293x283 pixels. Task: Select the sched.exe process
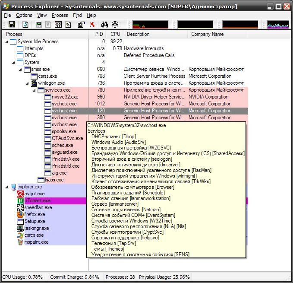[63, 145]
